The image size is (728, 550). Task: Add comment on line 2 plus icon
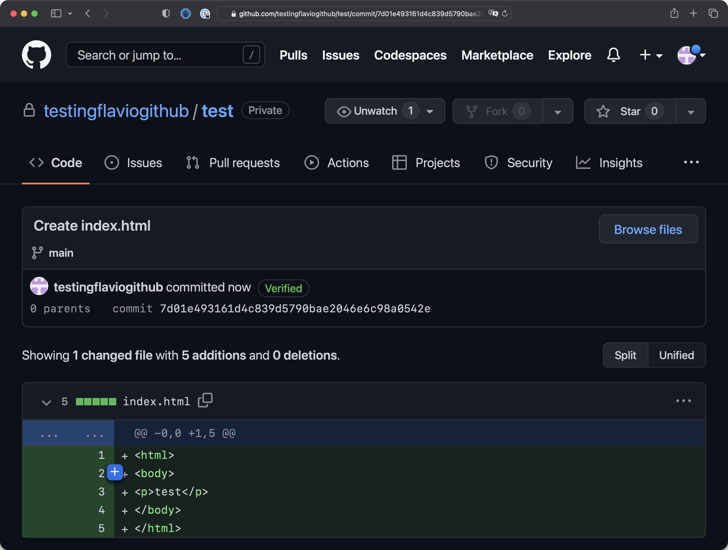pyautogui.click(x=115, y=472)
